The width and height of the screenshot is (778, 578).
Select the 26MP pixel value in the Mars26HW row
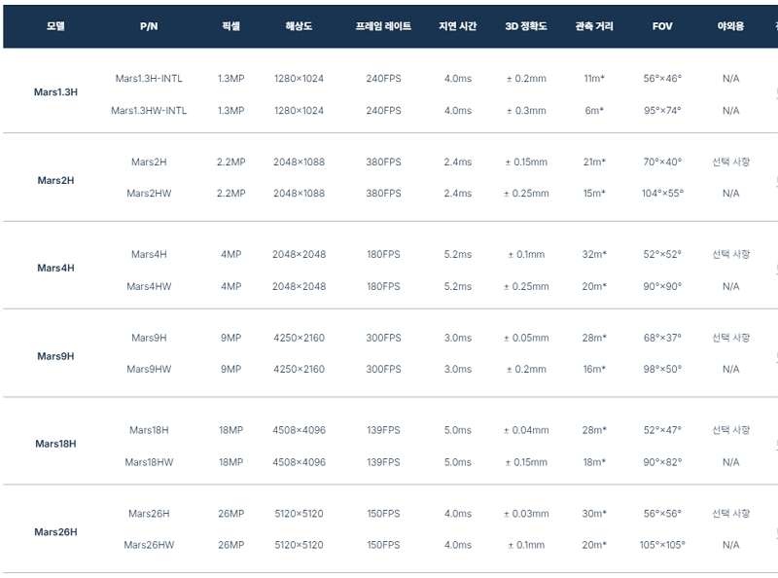click(231, 545)
